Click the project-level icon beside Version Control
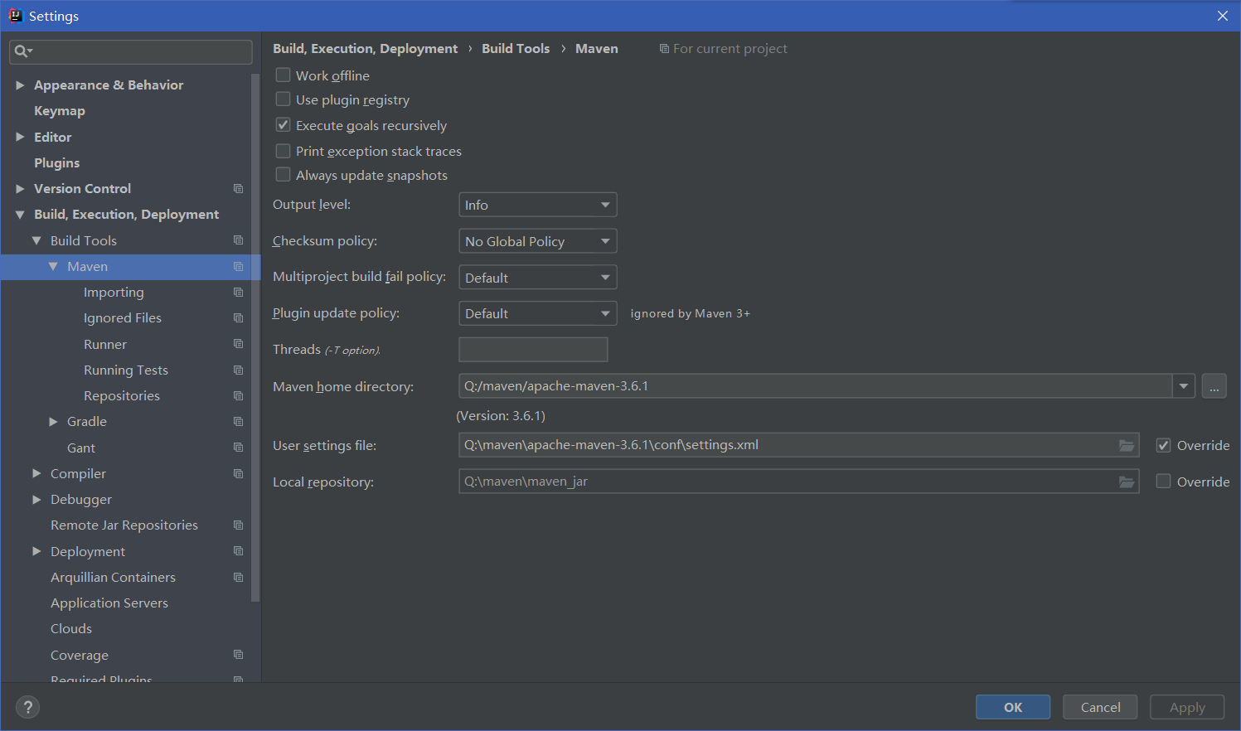 (238, 189)
